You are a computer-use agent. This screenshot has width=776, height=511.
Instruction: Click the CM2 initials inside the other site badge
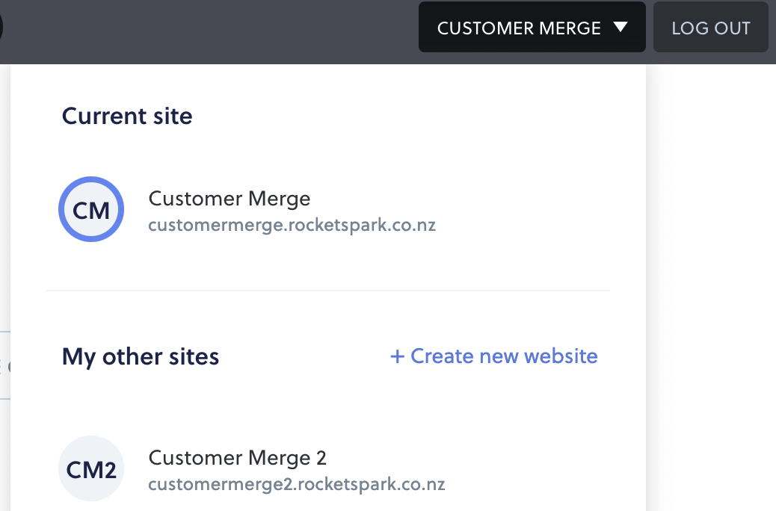coord(91,470)
